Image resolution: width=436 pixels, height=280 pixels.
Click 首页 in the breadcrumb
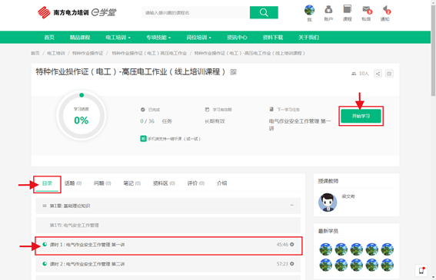[x=35, y=53]
